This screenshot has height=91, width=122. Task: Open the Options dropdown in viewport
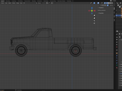(x=112, y=5)
